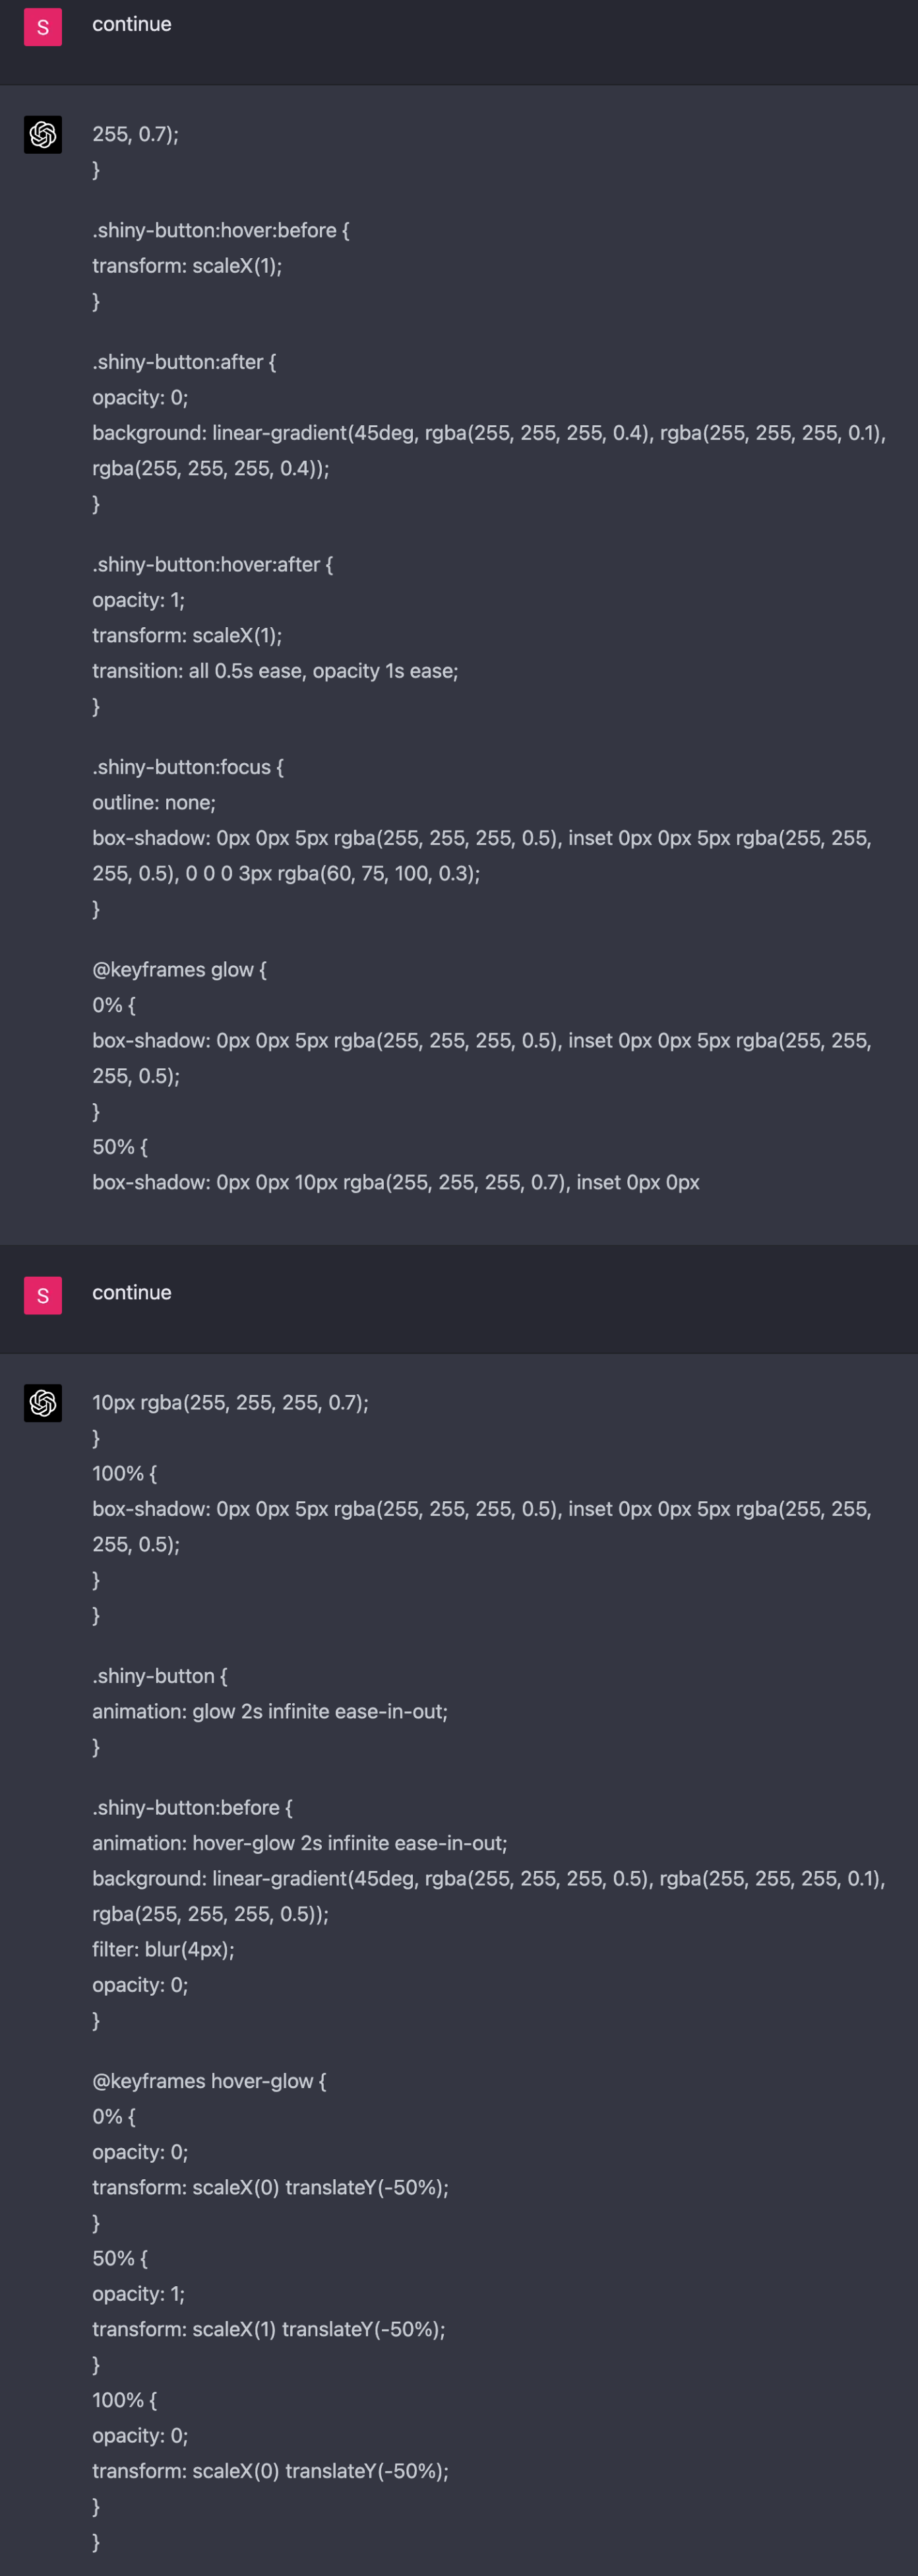Click the first pink S user avatar
This screenshot has width=918, height=2576.
[x=43, y=27]
